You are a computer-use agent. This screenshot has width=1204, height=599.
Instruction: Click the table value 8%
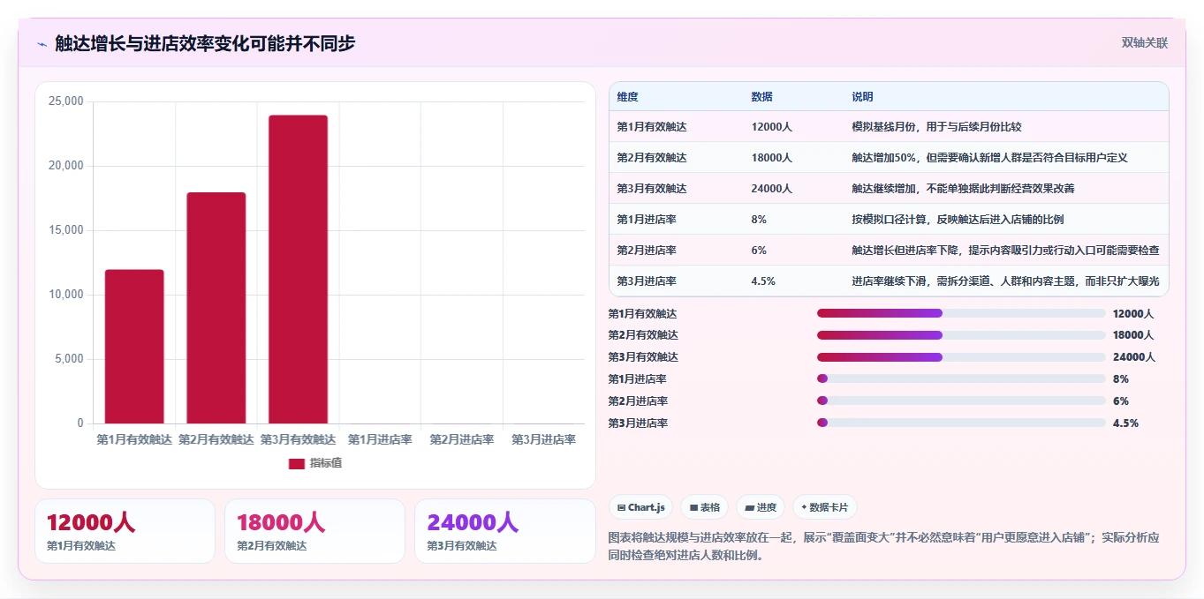click(x=759, y=220)
